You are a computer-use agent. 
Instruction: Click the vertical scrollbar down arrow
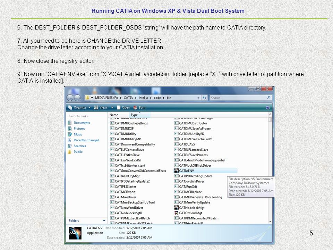[x=270, y=222]
